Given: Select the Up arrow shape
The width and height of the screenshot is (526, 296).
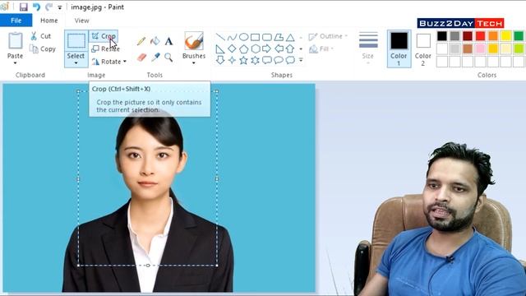Looking at the screenshot, I should [290, 49].
